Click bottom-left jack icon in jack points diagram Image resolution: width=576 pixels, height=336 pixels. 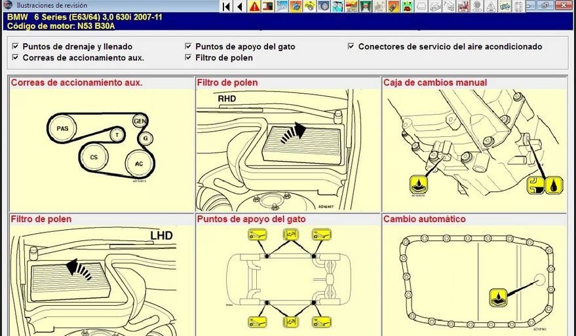pyautogui.click(x=257, y=322)
